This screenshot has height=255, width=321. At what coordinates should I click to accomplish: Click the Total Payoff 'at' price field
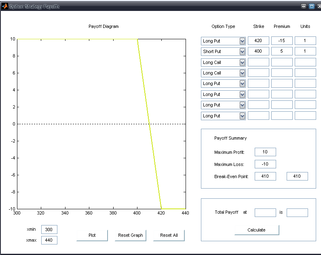265,212
